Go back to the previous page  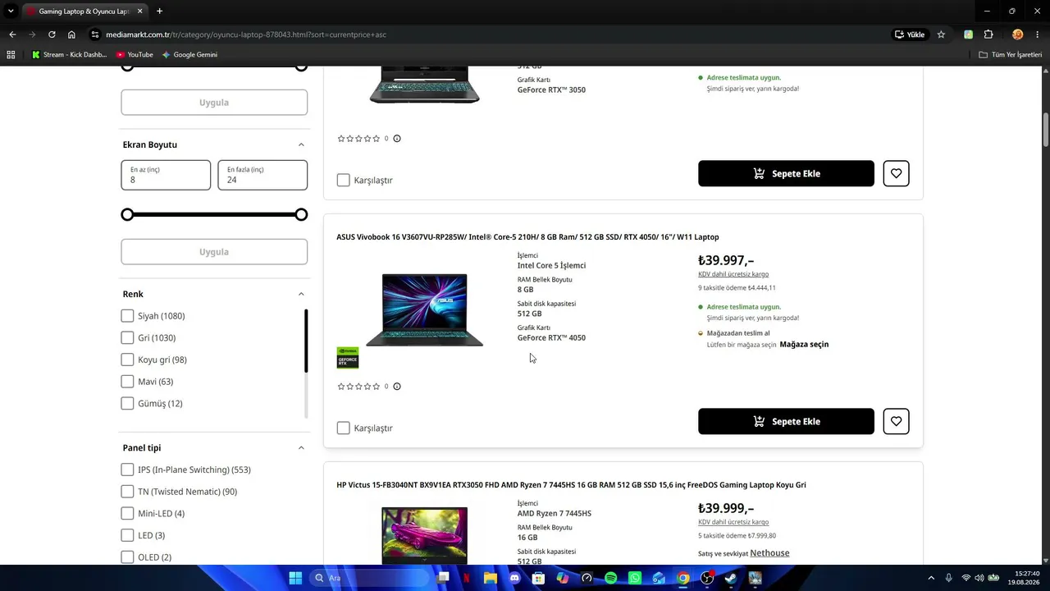[12, 34]
